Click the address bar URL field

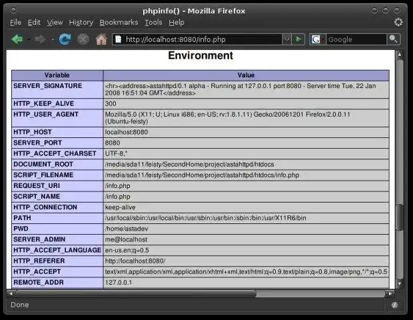[x=203, y=39]
